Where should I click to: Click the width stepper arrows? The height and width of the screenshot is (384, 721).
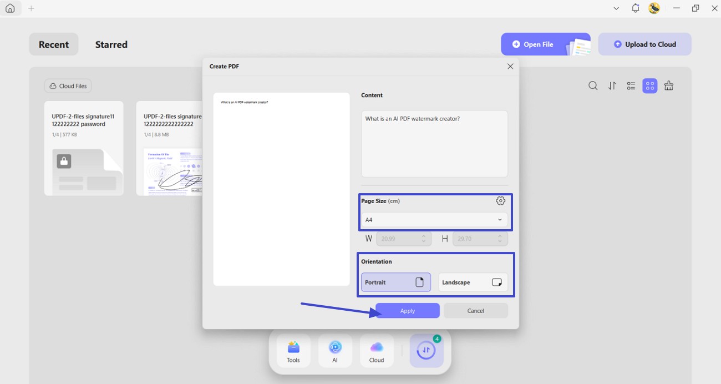[x=424, y=239]
